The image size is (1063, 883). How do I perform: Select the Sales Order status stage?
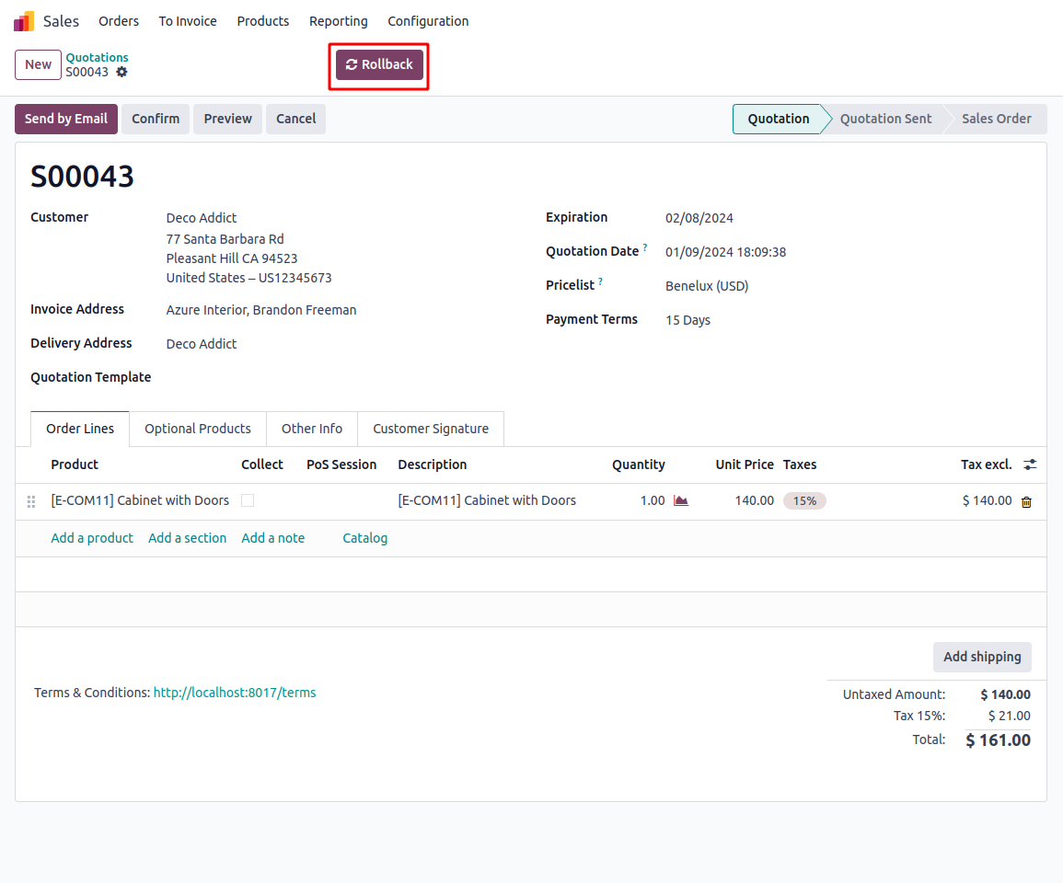tap(996, 119)
